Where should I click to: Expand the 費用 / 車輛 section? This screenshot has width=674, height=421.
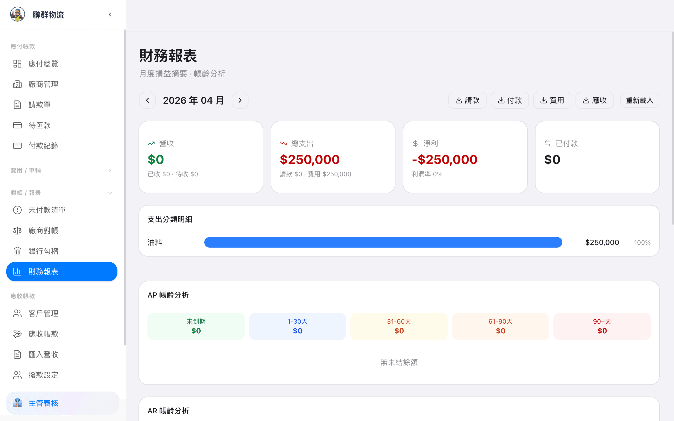[110, 171]
